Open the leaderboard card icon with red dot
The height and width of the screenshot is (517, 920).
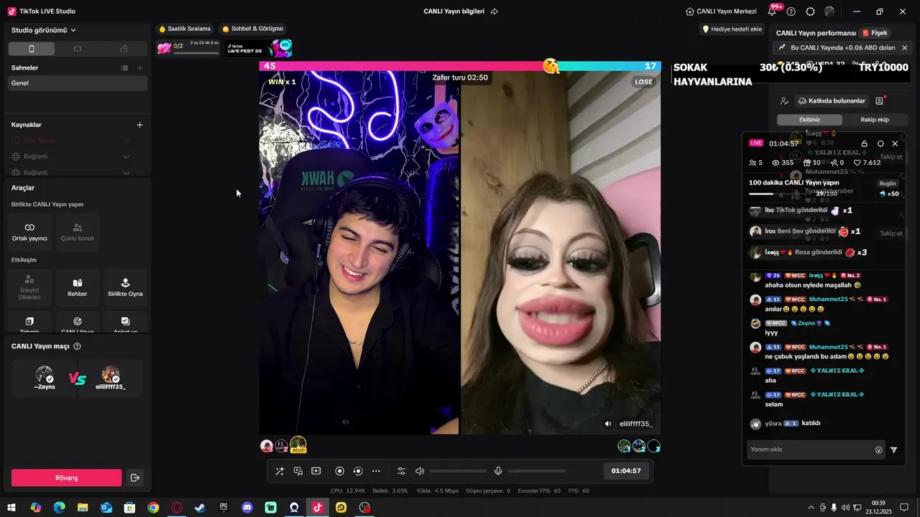[880, 101]
